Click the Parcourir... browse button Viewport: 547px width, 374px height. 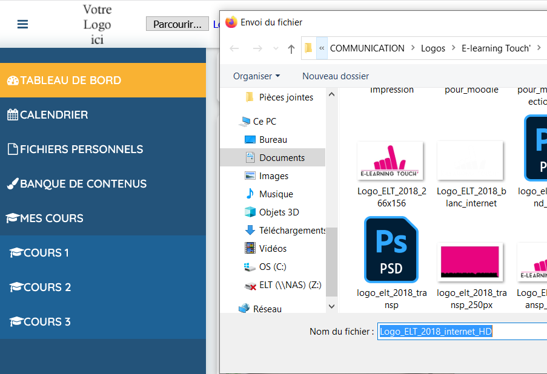177,24
